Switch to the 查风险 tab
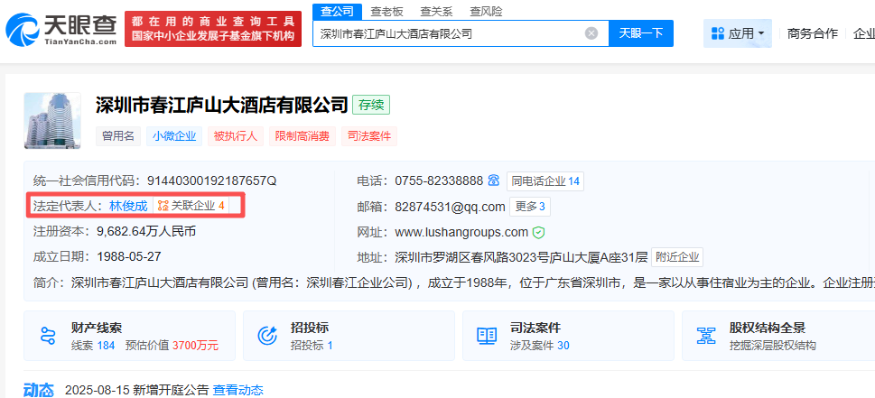 pyautogui.click(x=486, y=11)
